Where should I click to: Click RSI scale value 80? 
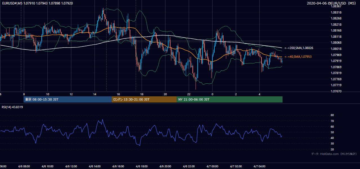[332, 115]
